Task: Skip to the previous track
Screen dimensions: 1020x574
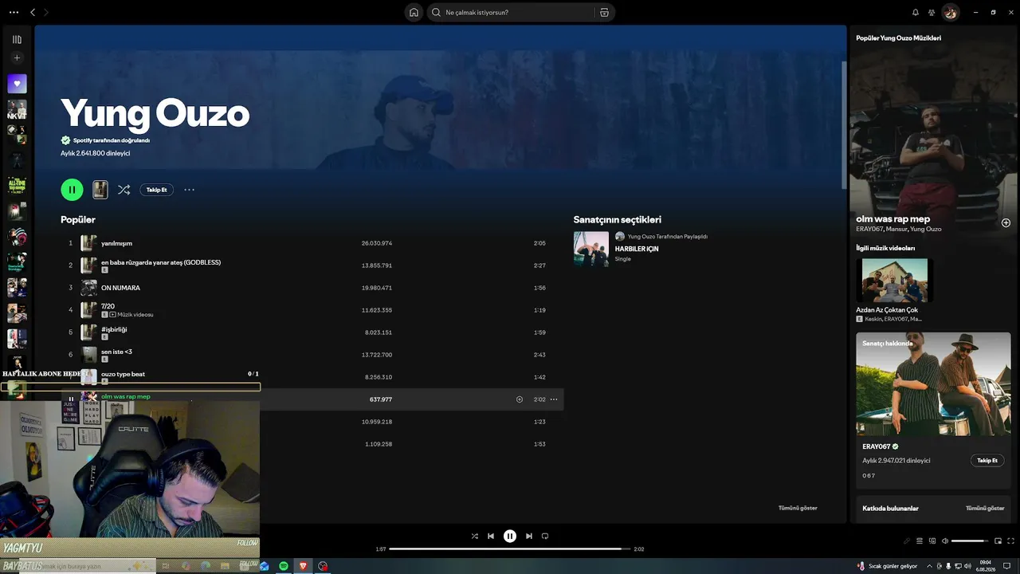Action: 491,537
